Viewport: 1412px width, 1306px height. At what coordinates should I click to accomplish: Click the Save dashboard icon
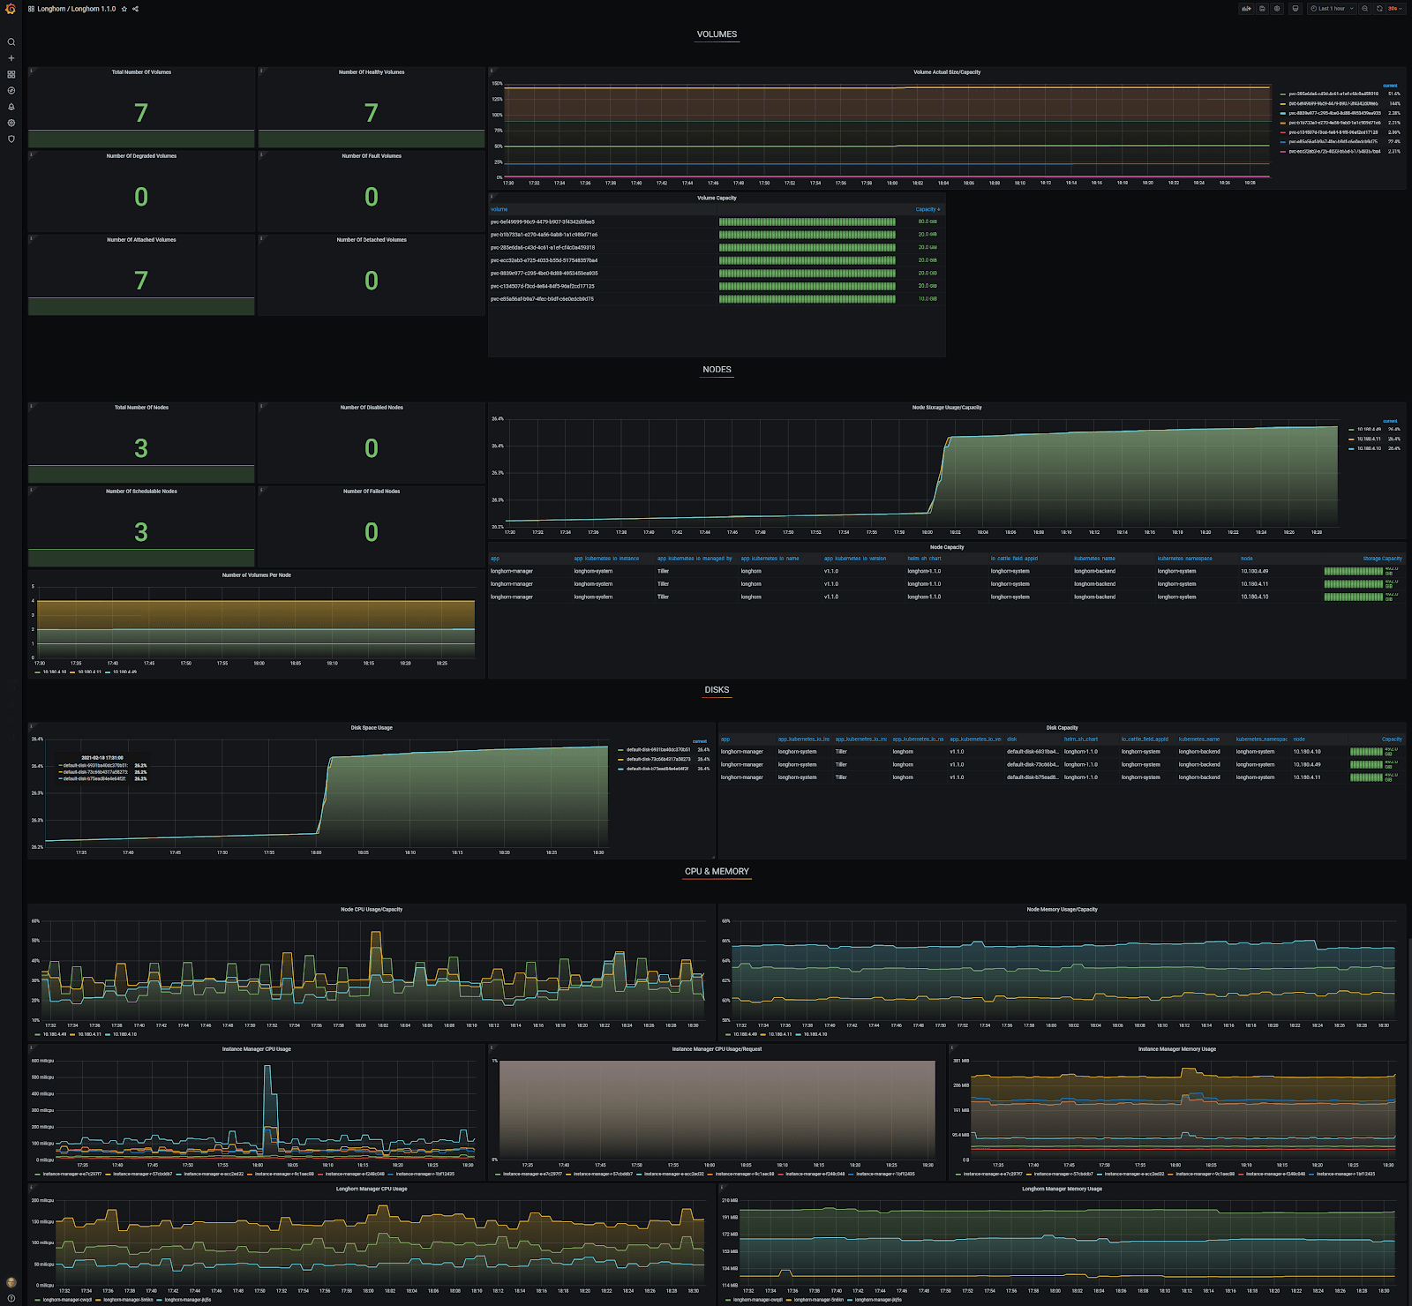[1261, 8]
